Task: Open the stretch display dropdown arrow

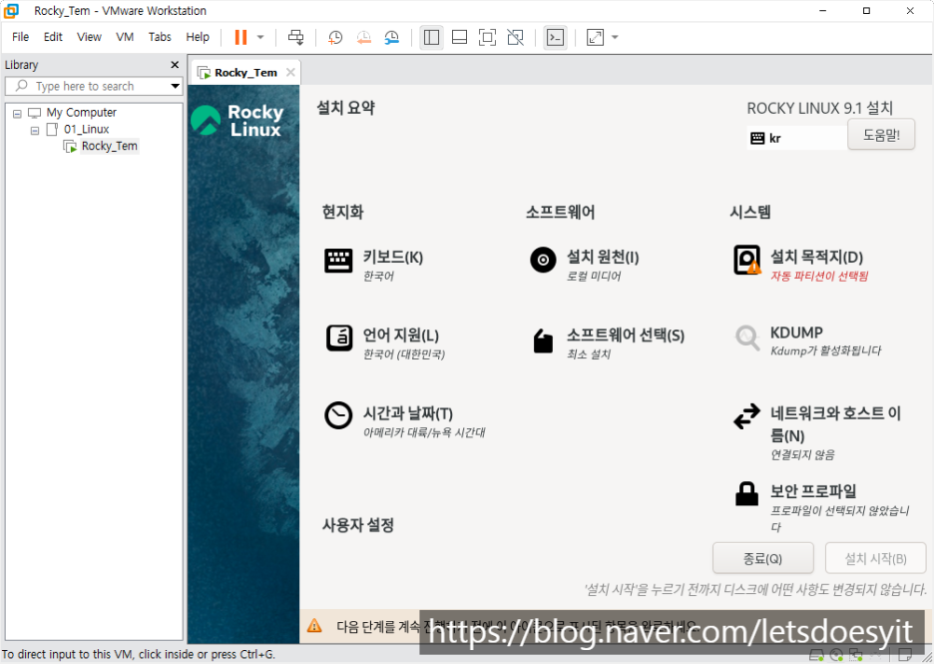Action: click(616, 37)
